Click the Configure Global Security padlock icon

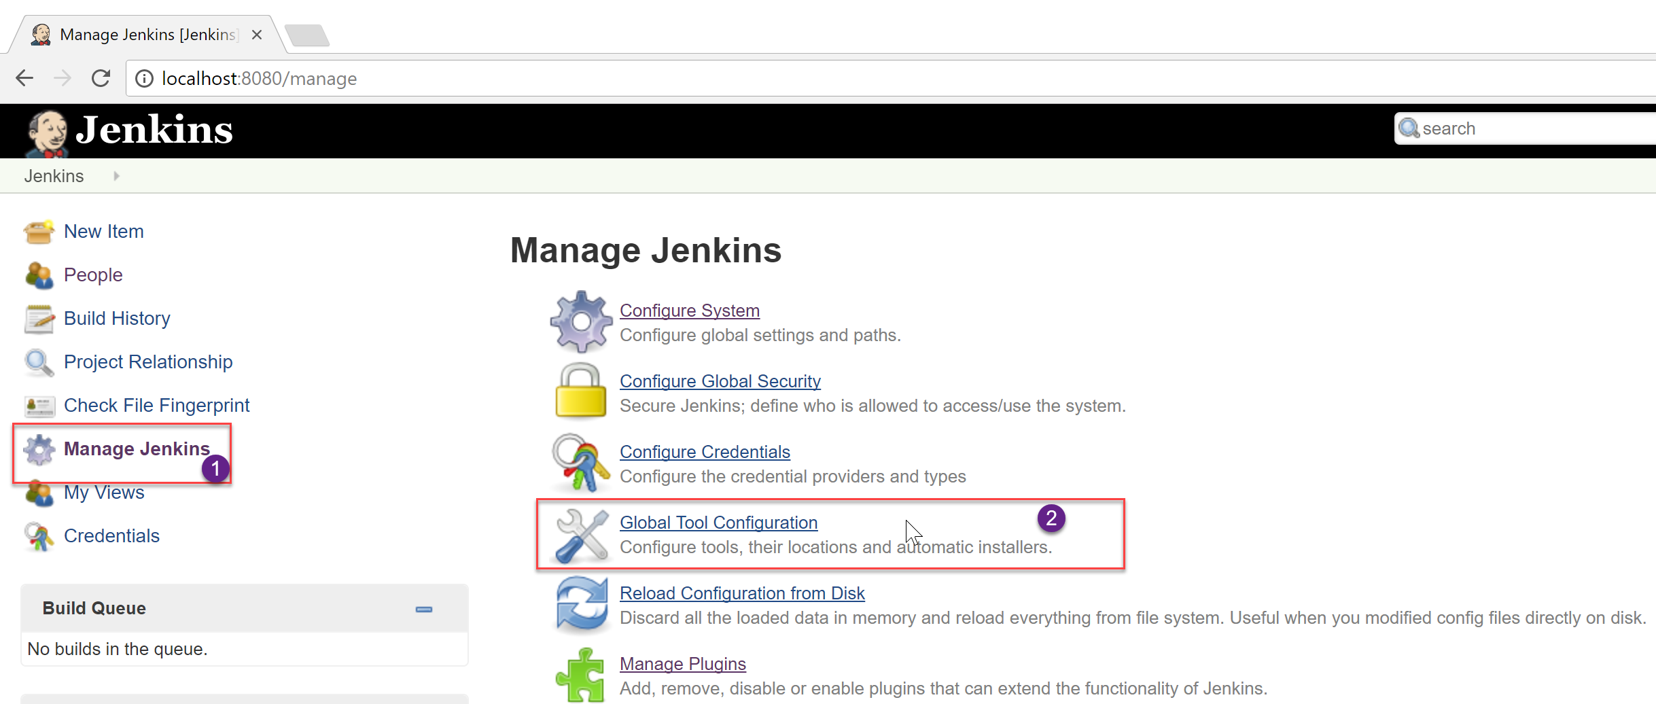pos(581,390)
